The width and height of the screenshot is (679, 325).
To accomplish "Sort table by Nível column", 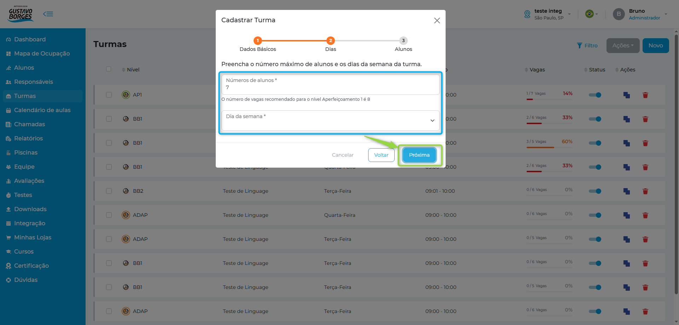I will pos(130,70).
